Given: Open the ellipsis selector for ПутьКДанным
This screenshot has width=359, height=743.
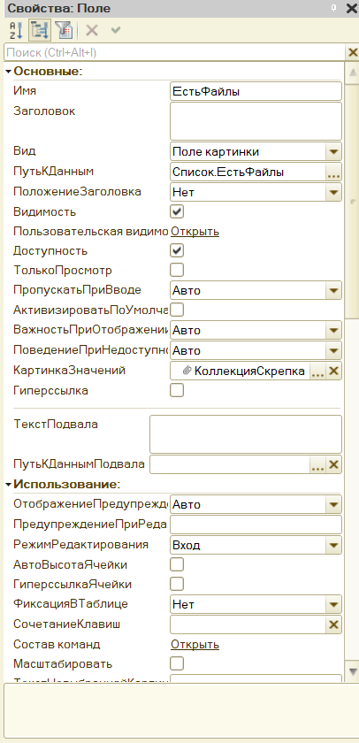Looking at the screenshot, I should click(x=333, y=172).
